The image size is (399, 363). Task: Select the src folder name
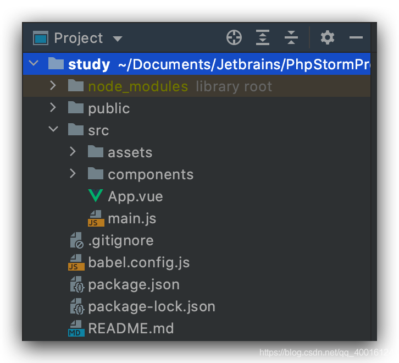pos(98,131)
